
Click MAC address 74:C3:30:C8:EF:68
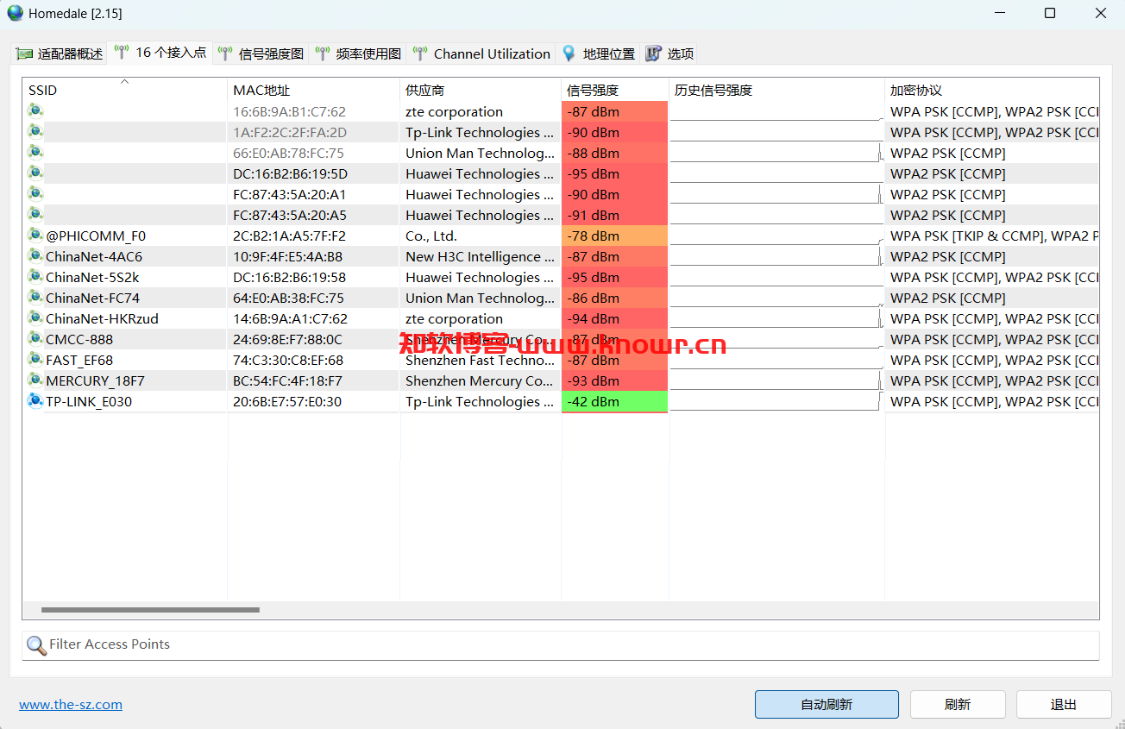[x=288, y=360]
